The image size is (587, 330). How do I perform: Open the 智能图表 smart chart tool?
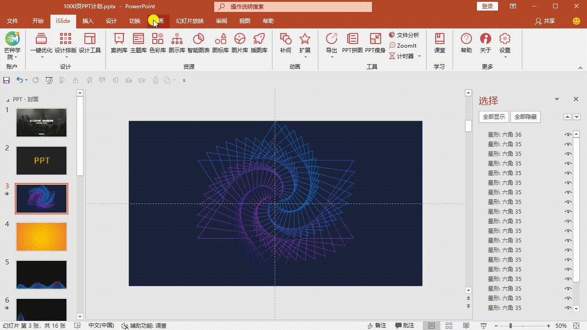click(199, 43)
